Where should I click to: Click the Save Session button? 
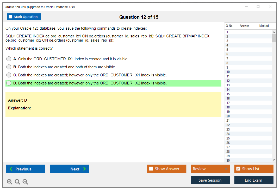[210, 180]
